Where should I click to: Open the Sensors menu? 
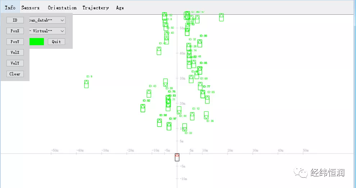click(30, 8)
